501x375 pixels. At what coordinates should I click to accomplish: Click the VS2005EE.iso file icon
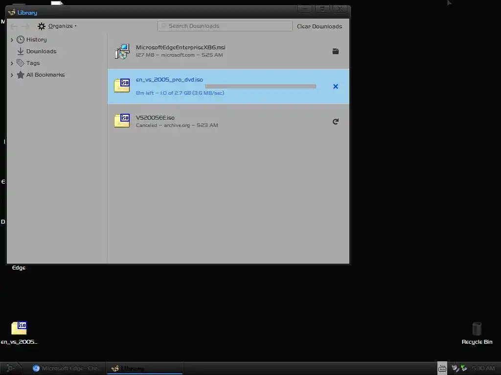(122, 121)
